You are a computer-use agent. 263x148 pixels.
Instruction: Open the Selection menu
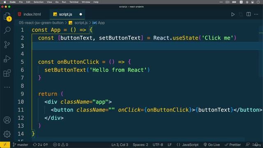pyautogui.click(x=38, y=2)
